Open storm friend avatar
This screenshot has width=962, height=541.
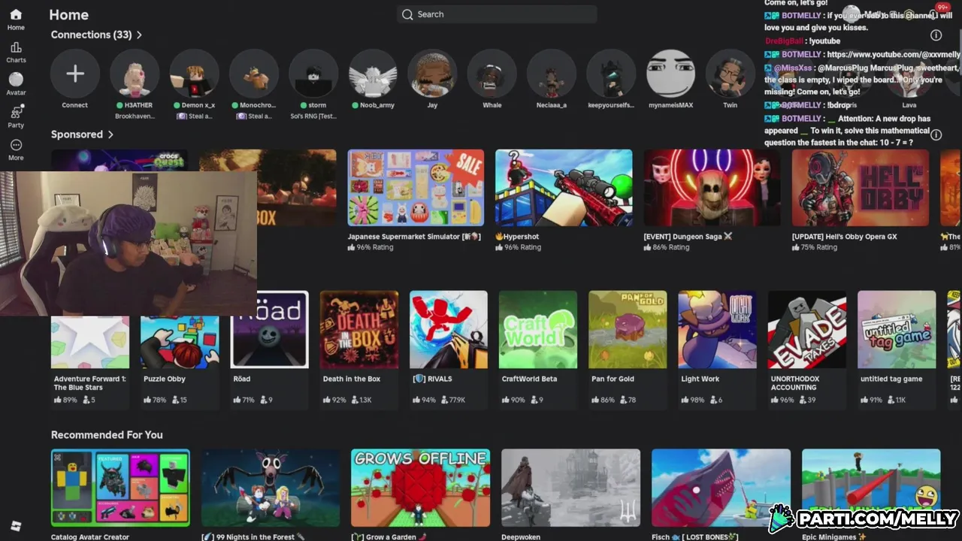(x=313, y=74)
